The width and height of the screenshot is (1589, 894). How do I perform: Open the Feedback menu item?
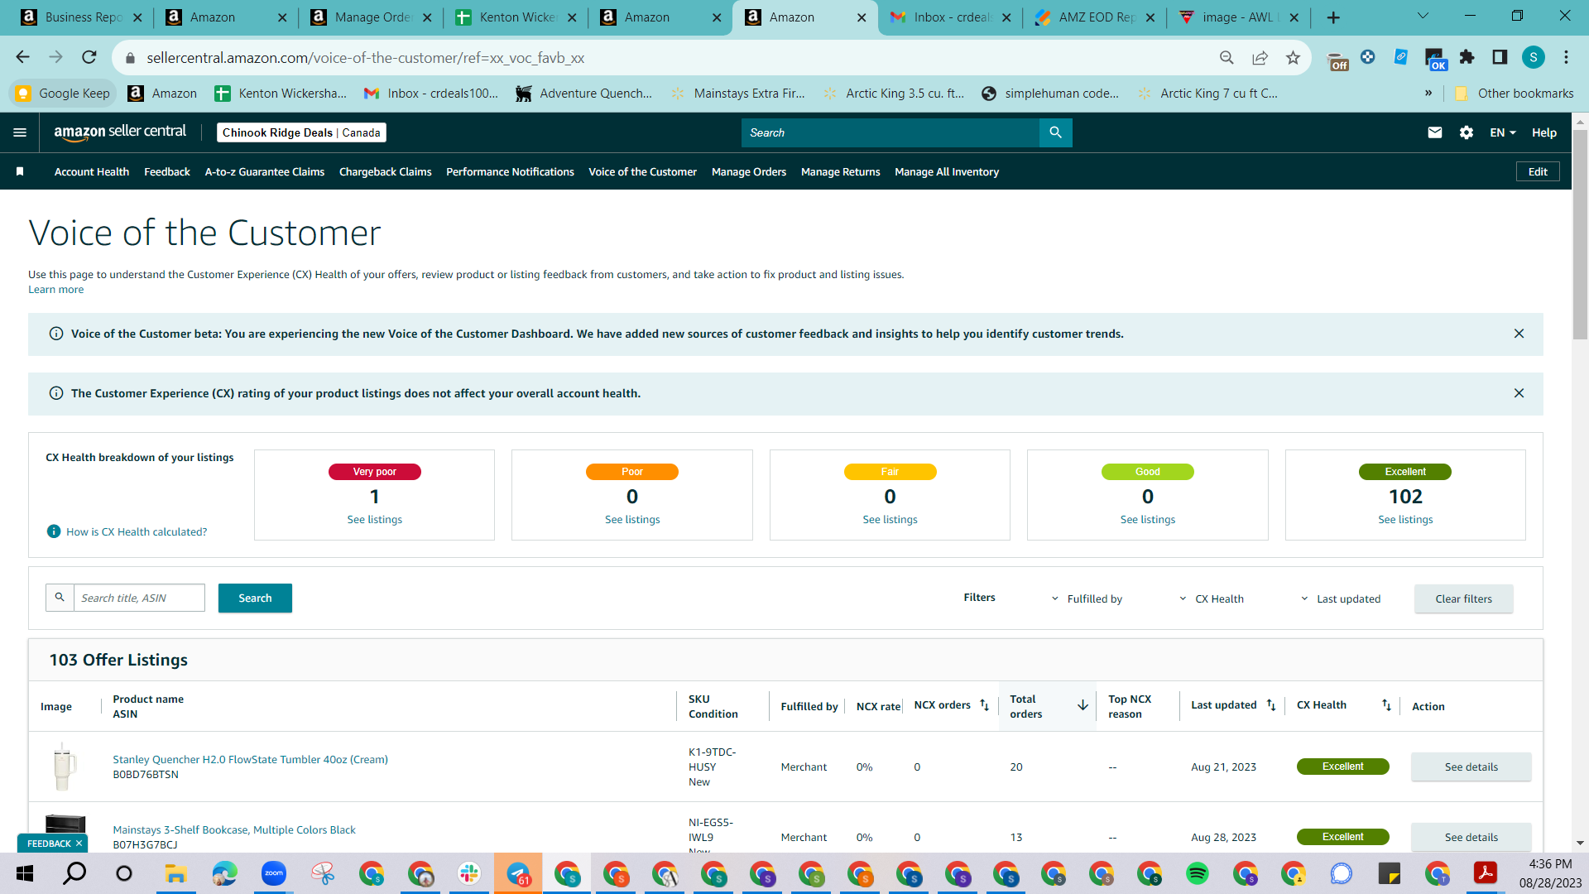[167, 171]
